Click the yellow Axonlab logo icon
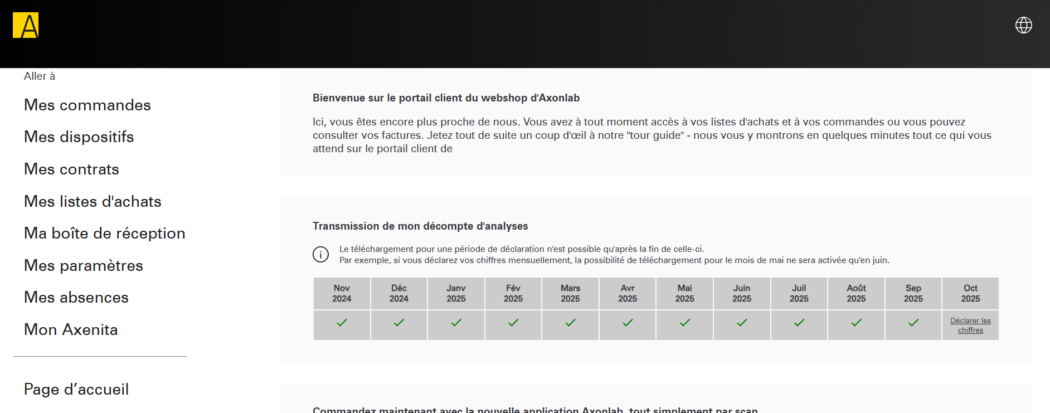This screenshot has width=1050, height=413. (26, 25)
